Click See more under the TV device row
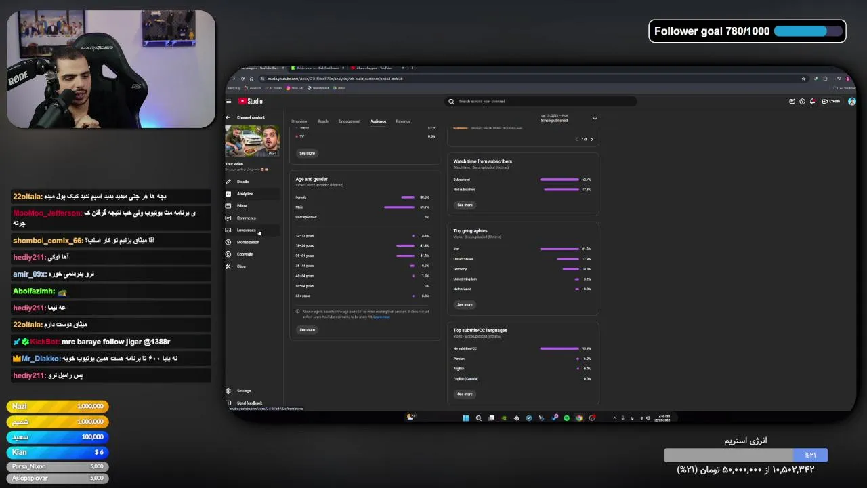Image resolution: width=867 pixels, height=488 pixels. click(x=307, y=153)
